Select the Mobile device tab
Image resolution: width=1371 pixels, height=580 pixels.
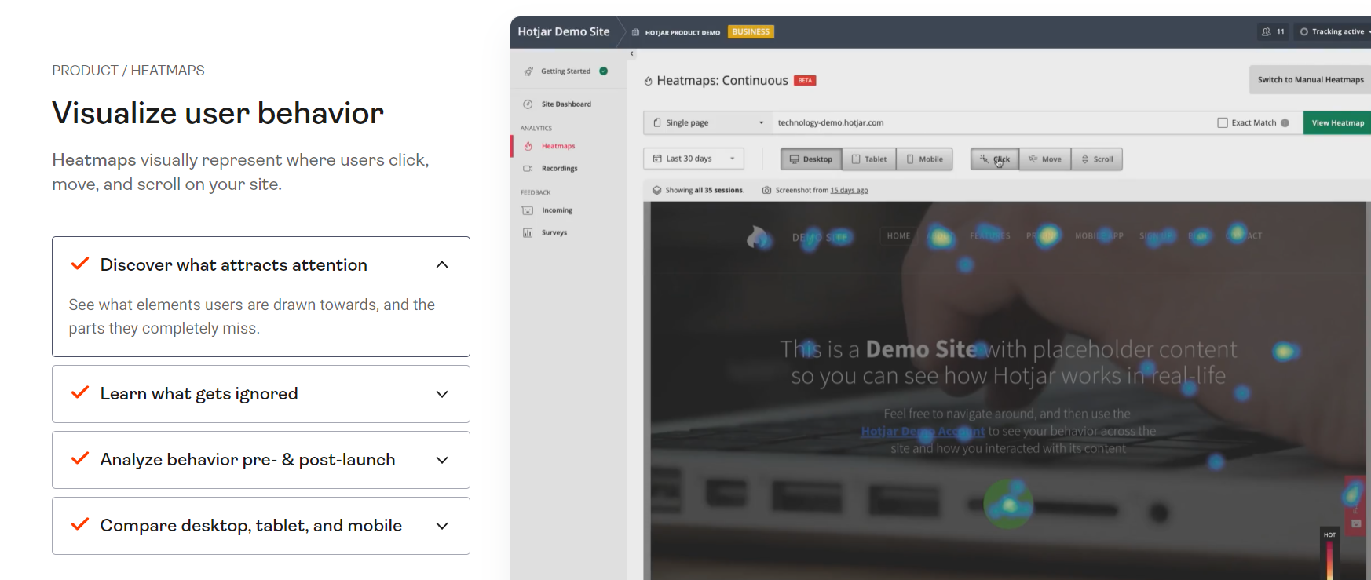925,159
